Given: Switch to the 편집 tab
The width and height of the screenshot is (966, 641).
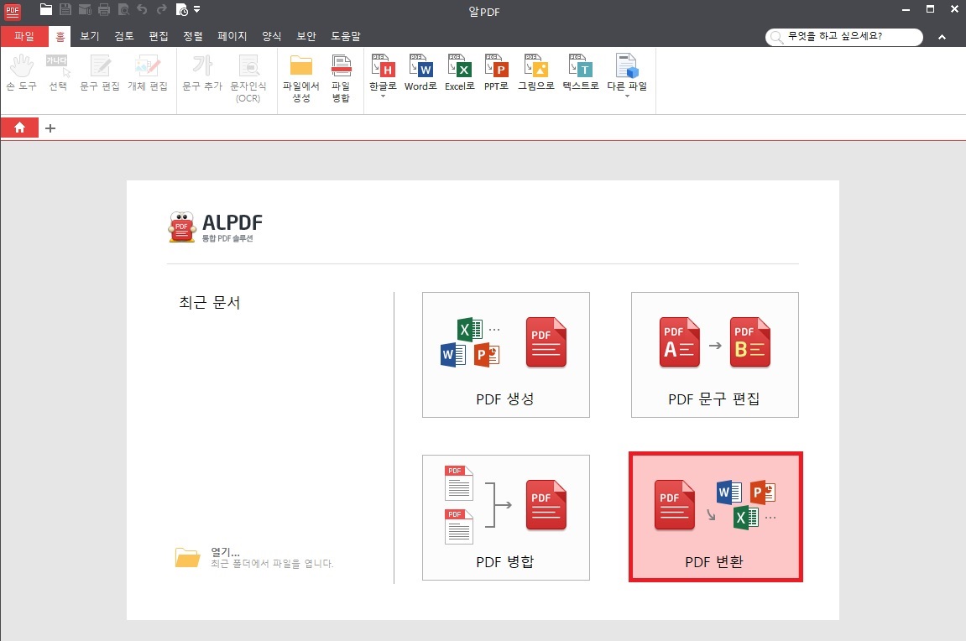Looking at the screenshot, I should click(x=159, y=36).
